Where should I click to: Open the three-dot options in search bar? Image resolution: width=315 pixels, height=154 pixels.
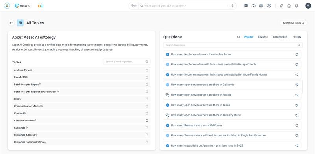[x=228, y=6]
